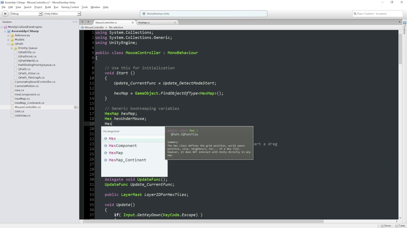Click the class icon beside HexComponent in autocomplete
The image size is (407, 228).
pos(106,146)
